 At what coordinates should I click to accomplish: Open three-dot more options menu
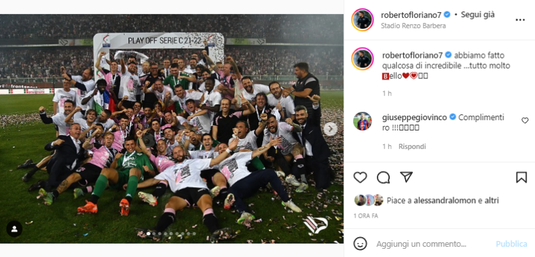[520, 20]
